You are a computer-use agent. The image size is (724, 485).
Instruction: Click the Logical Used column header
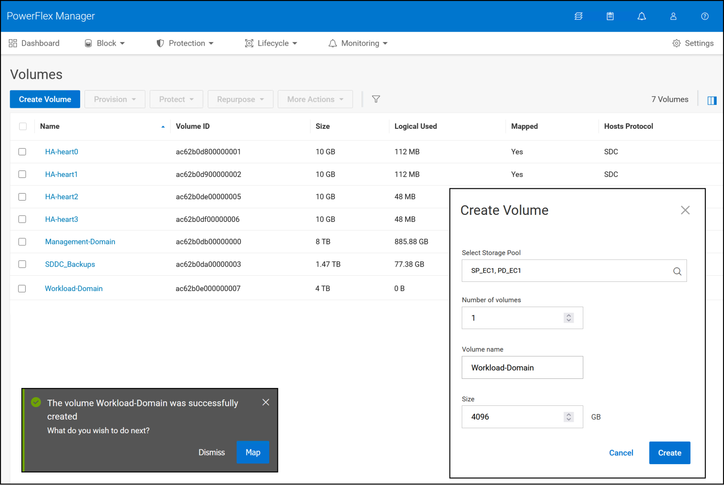click(x=416, y=126)
